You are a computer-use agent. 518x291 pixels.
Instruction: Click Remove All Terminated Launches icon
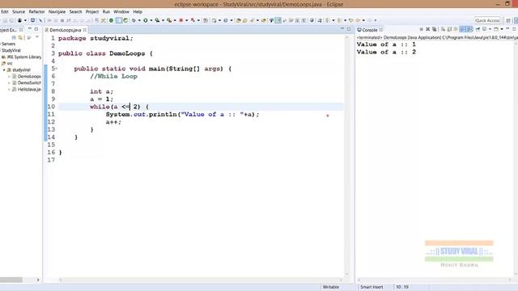435,29
